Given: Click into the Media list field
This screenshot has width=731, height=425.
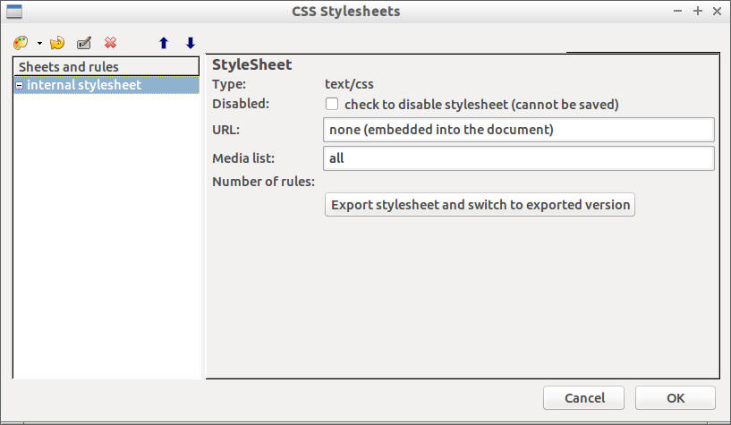Looking at the screenshot, I should tap(519, 158).
